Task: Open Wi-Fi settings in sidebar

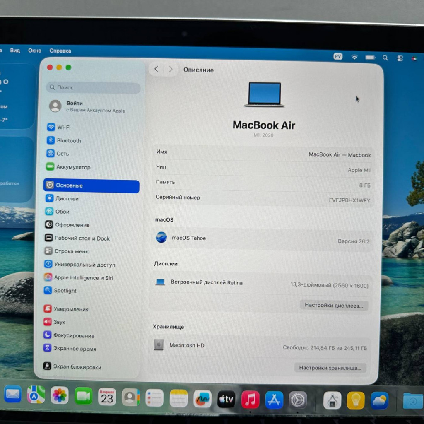Action: pos(63,127)
